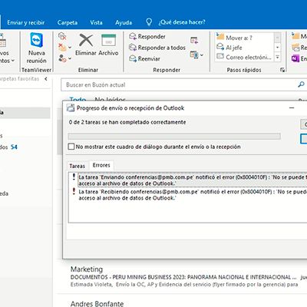The width and height of the screenshot is (307, 307).
Task: Click the lightbulb Tell me icon
Action: tap(149, 22)
